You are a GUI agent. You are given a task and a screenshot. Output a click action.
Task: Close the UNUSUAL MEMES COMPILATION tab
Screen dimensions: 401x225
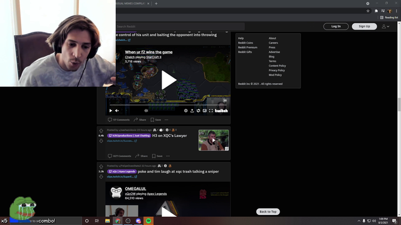[x=148, y=4]
